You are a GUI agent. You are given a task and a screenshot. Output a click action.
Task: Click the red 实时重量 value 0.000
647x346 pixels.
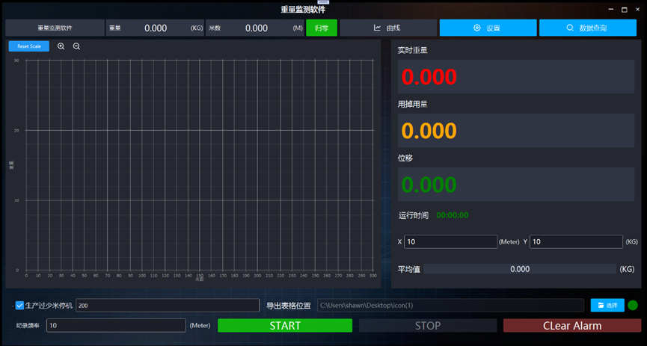(429, 77)
